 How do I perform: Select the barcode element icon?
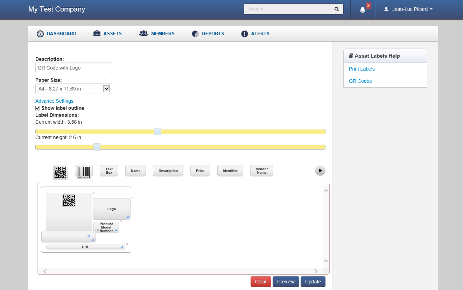click(x=84, y=172)
